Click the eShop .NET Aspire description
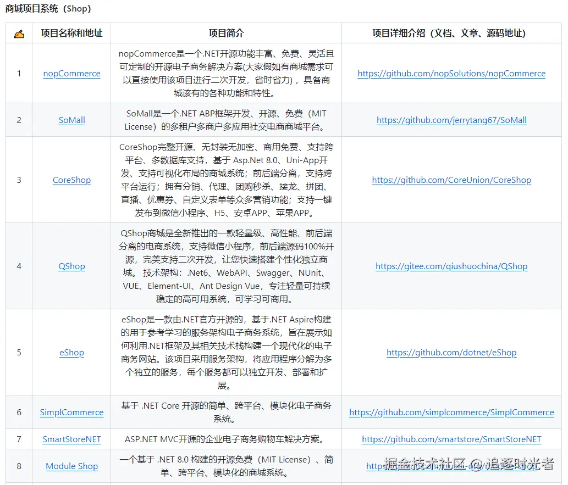 click(226, 352)
